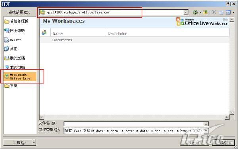Click the scroll up arrow of file list

point(232,19)
